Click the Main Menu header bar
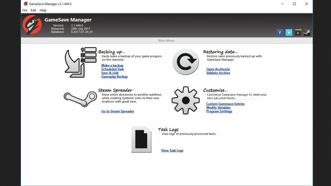This screenshot has height=186, width=331. click(166, 41)
